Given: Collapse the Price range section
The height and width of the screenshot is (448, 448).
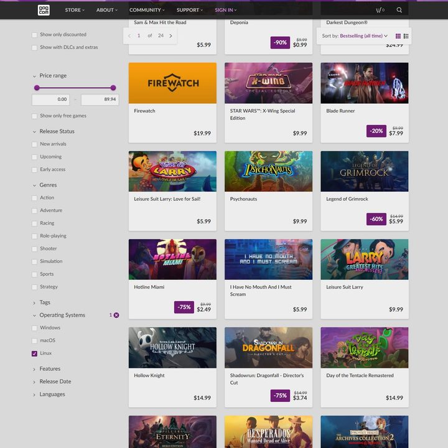Looking at the screenshot, I should click(53, 76).
